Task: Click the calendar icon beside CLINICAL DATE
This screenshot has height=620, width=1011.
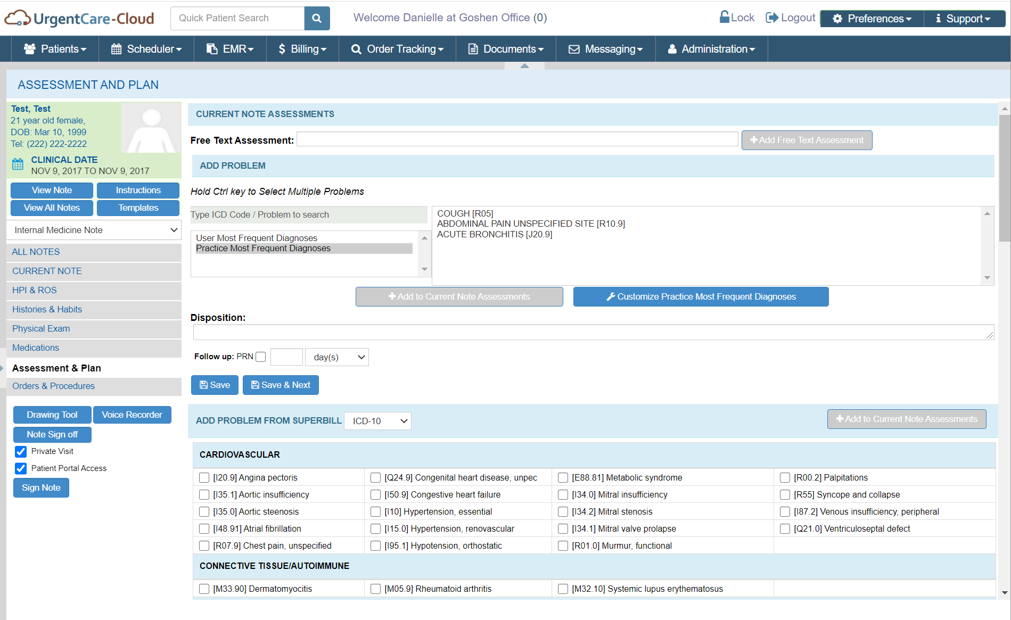Action: click(18, 164)
